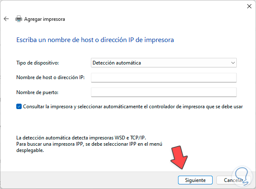
Task: Go back using the back arrow
Action: pos(6,19)
